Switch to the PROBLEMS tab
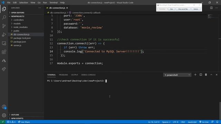 pos(64,75)
